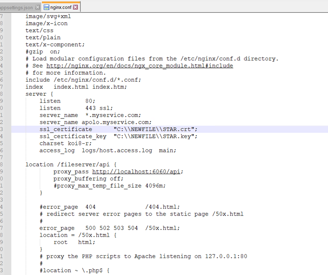Click the access_log logs/host.access.log line
Screen dimensions: 328x275
[108, 150]
